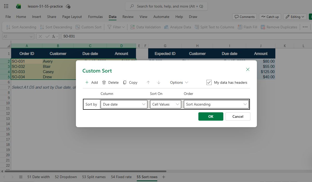Viewport: 312px width, 182px height.
Task: Delete the selected sort level
Action: click(x=110, y=82)
